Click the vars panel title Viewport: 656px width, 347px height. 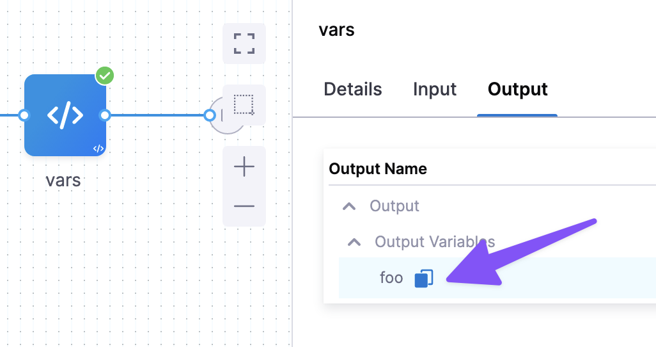[336, 29]
